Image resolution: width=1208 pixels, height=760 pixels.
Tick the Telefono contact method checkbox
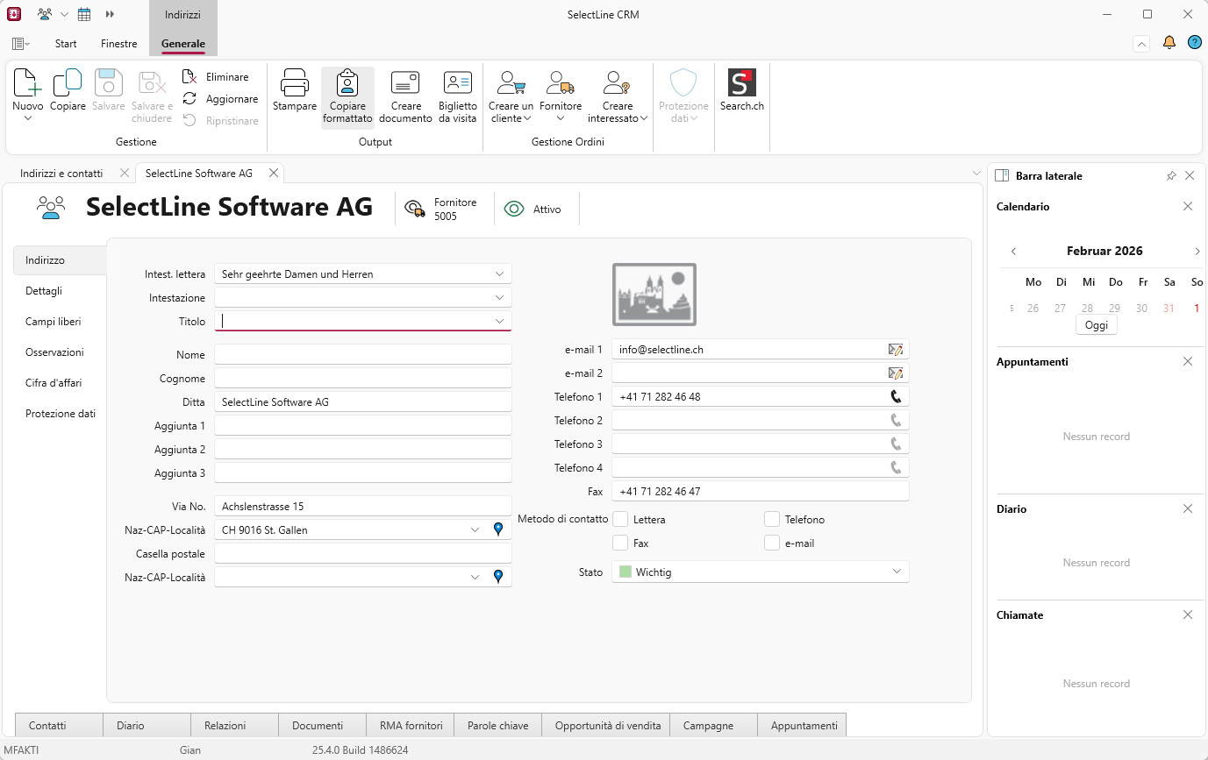[x=772, y=519]
